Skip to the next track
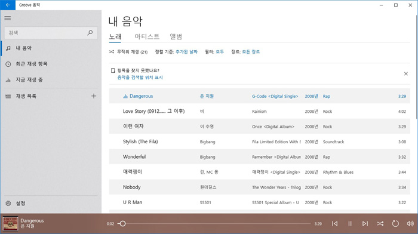The width and height of the screenshot is (418, 234). pos(365,224)
